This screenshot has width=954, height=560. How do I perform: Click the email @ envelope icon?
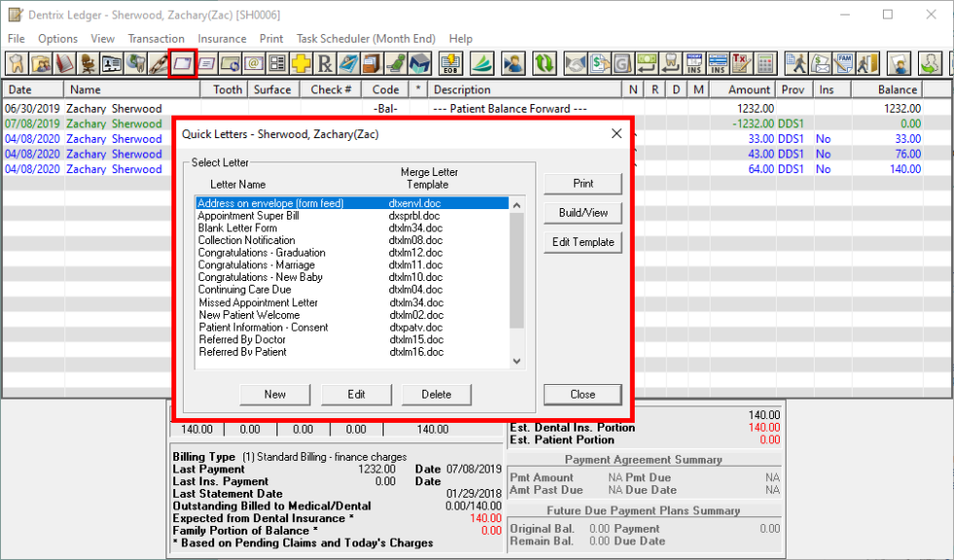(253, 64)
